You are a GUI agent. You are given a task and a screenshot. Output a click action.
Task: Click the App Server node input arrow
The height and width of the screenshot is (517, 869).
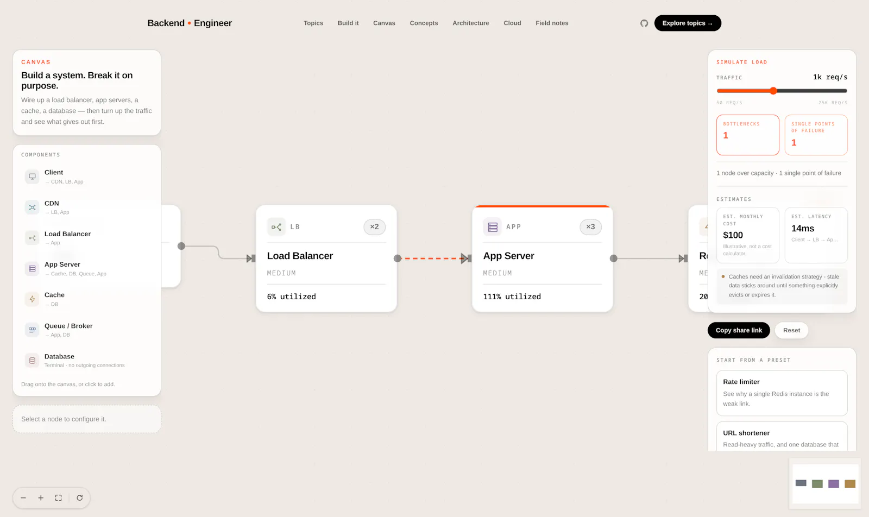pyautogui.click(x=466, y=258)
